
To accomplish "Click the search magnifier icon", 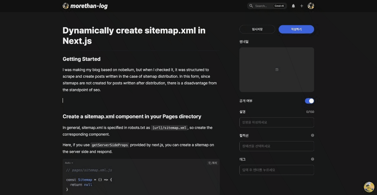I will (251, 6).
